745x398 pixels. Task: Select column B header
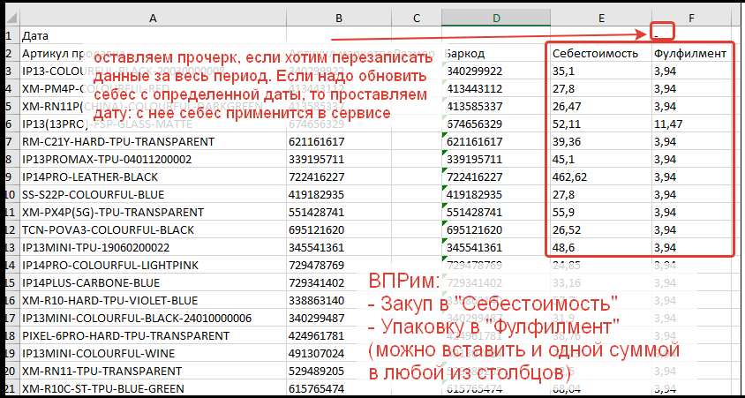pyautogui.click(x=339, y=18)
